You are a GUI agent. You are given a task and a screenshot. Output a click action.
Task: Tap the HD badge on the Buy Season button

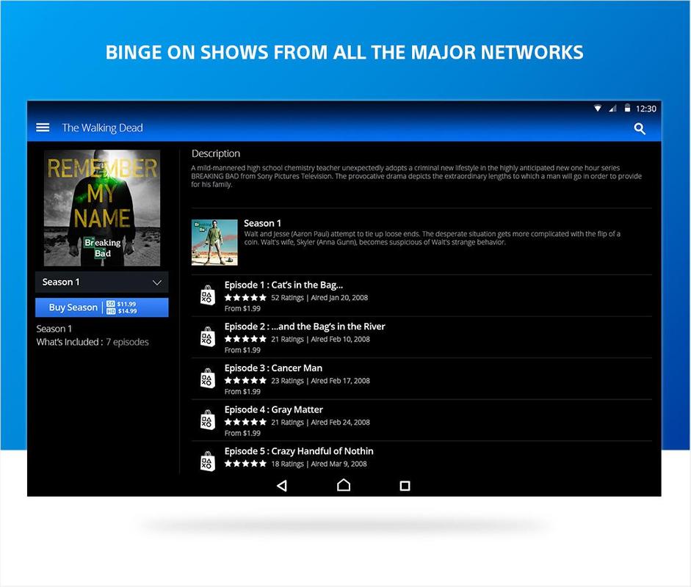click(x=111, y=311)
